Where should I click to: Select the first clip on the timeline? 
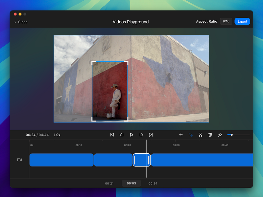point(61,160)
